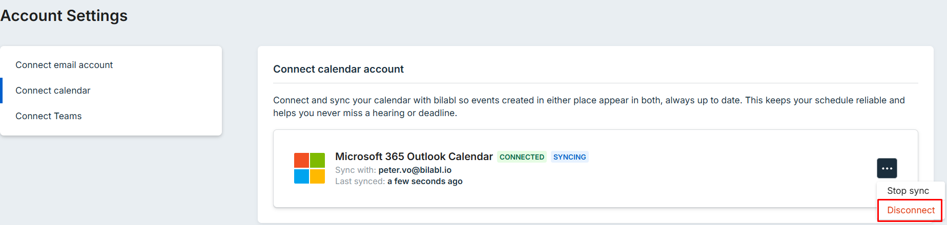Click the Connect calendar account heading

coord(338,69)
